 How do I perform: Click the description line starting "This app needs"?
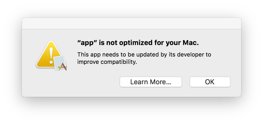[144, 55]
